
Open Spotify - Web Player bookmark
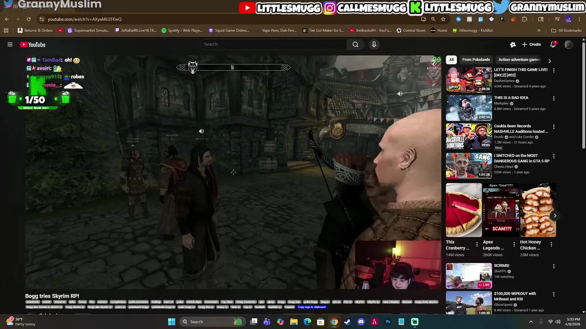click(182, 31)
